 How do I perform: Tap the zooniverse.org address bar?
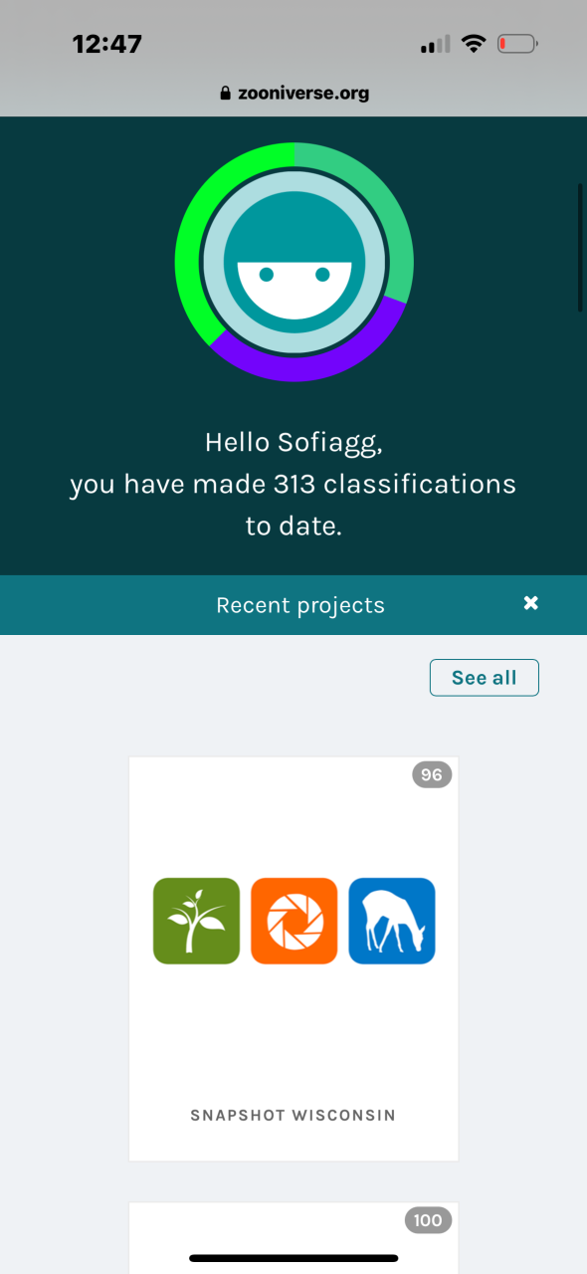coord(293,94)
